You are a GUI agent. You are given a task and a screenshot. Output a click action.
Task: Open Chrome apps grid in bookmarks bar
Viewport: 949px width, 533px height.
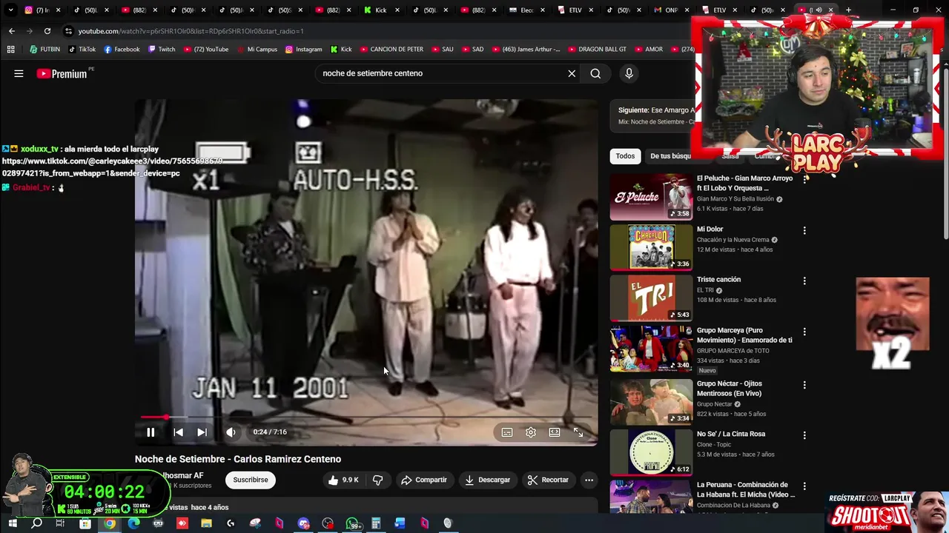pos(10,50)
